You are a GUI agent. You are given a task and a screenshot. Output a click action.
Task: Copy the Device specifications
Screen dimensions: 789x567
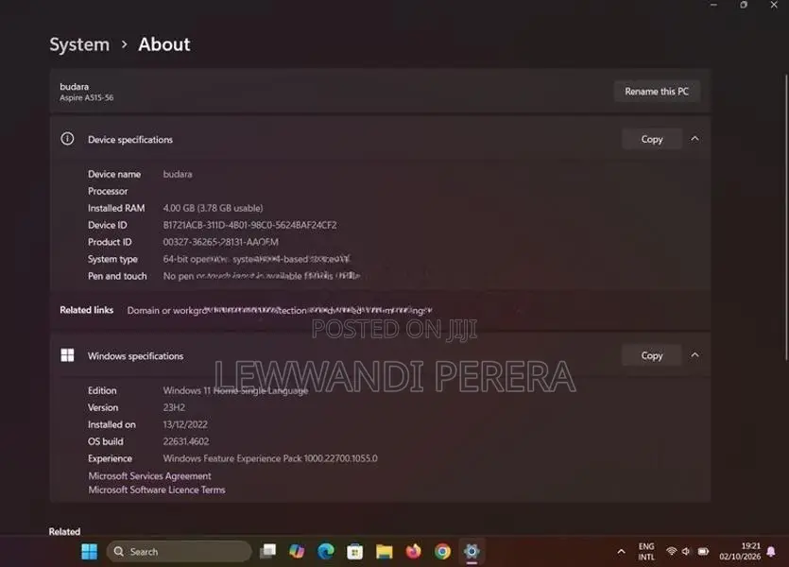point(652,139)
